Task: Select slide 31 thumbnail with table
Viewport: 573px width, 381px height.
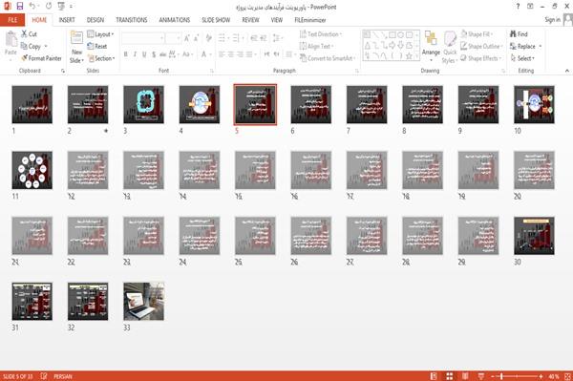Action: coord(32,302)
